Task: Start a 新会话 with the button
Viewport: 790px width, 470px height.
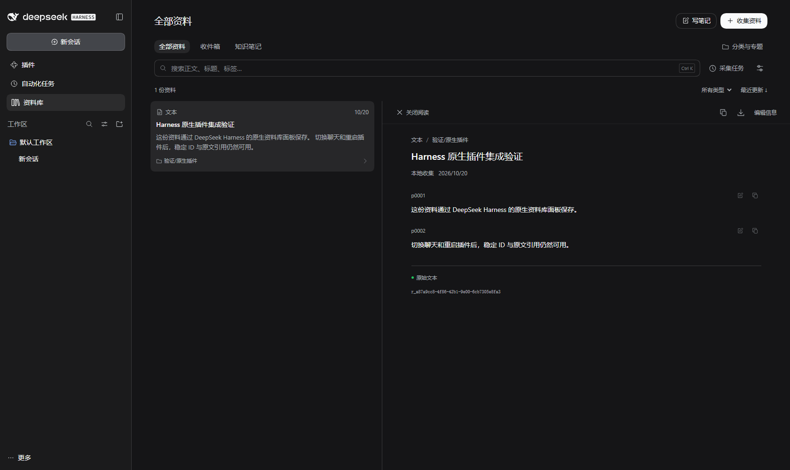Action: click(x=66, y=42)
